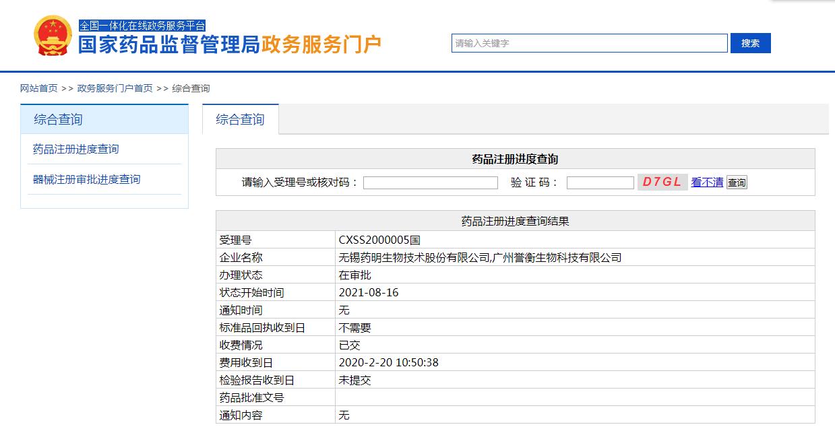
Task: Click 综合查询 in the breadcrumb trail
Action: click(191, 88)
